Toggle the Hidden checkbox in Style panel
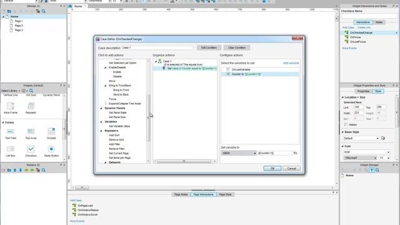The height and width of the screenshot is (225, 400). point(346,125)
